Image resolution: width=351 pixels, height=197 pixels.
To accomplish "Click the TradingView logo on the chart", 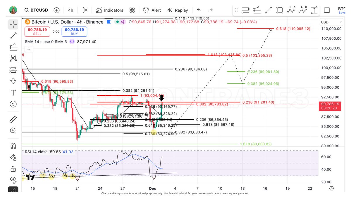I will [30, 177].
